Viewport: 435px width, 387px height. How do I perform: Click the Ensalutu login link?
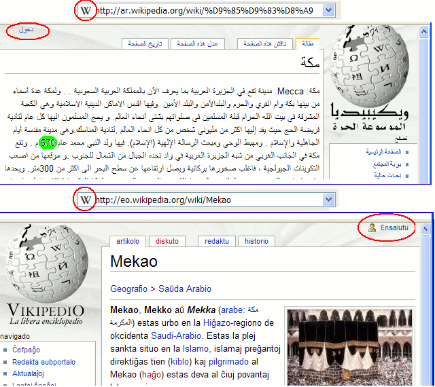[x=394, y=228]
